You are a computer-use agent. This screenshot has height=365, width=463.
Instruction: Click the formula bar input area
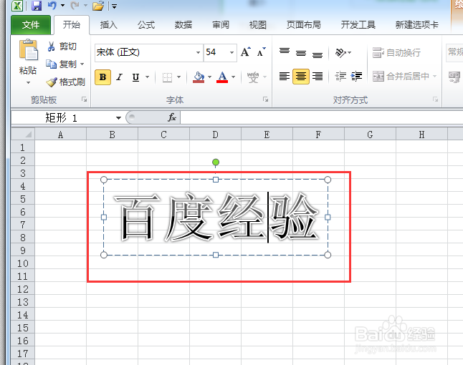321,118
